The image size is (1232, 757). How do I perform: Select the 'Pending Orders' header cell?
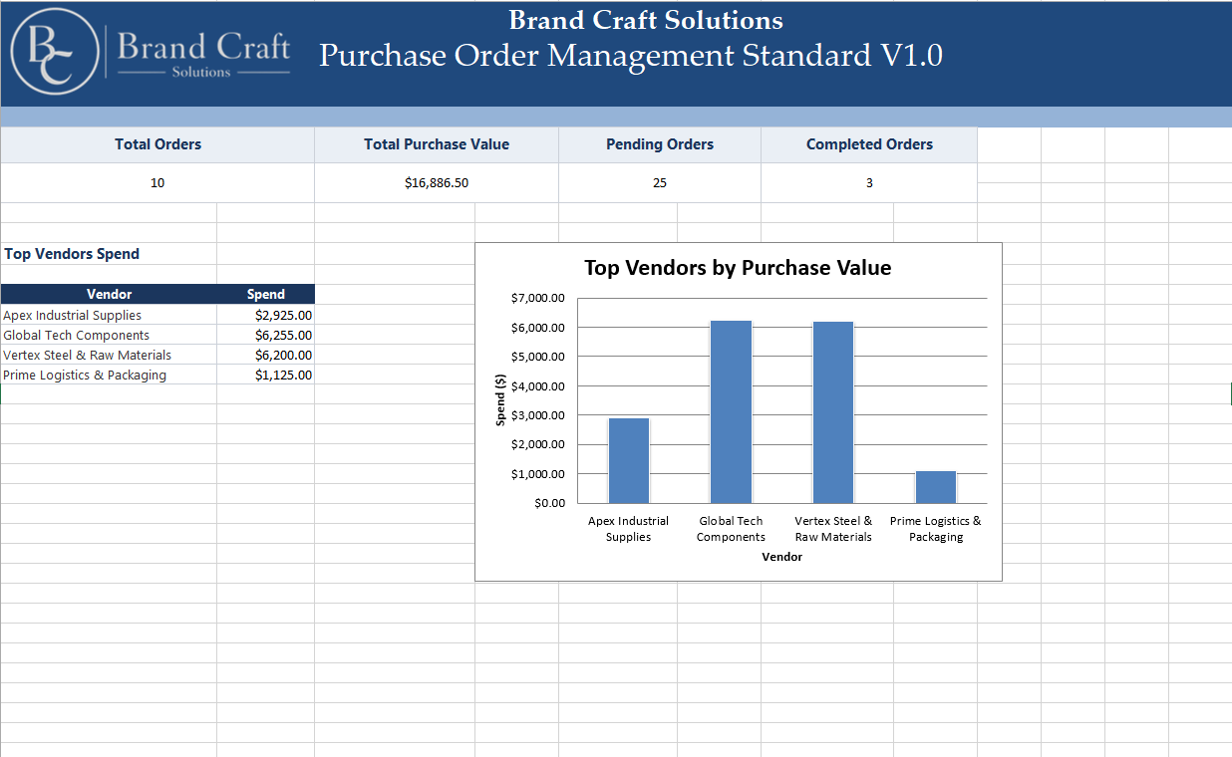click(660, 144)
